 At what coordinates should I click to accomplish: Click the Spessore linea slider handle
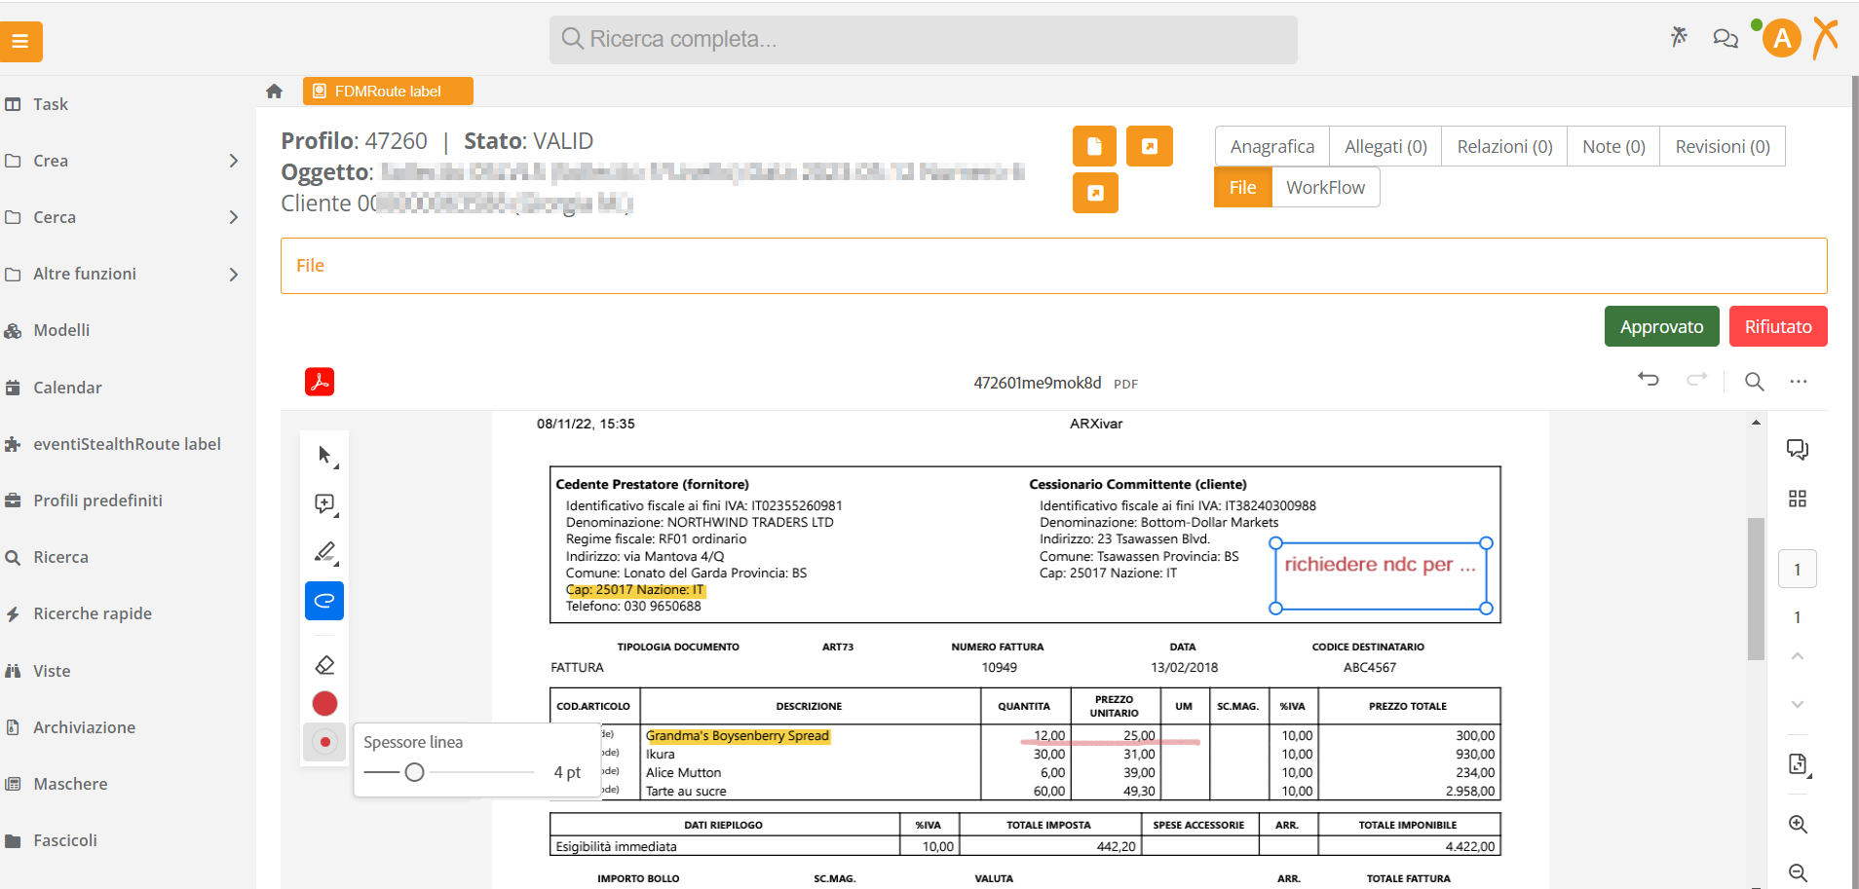[414, 772]
